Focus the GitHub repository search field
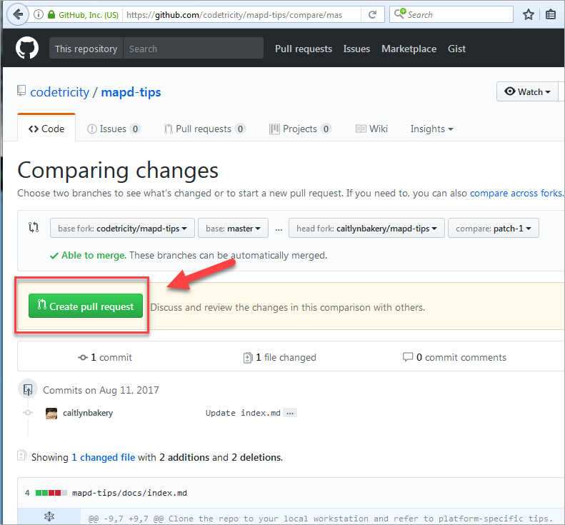This screenshot has width=565, height=525. 193,49
